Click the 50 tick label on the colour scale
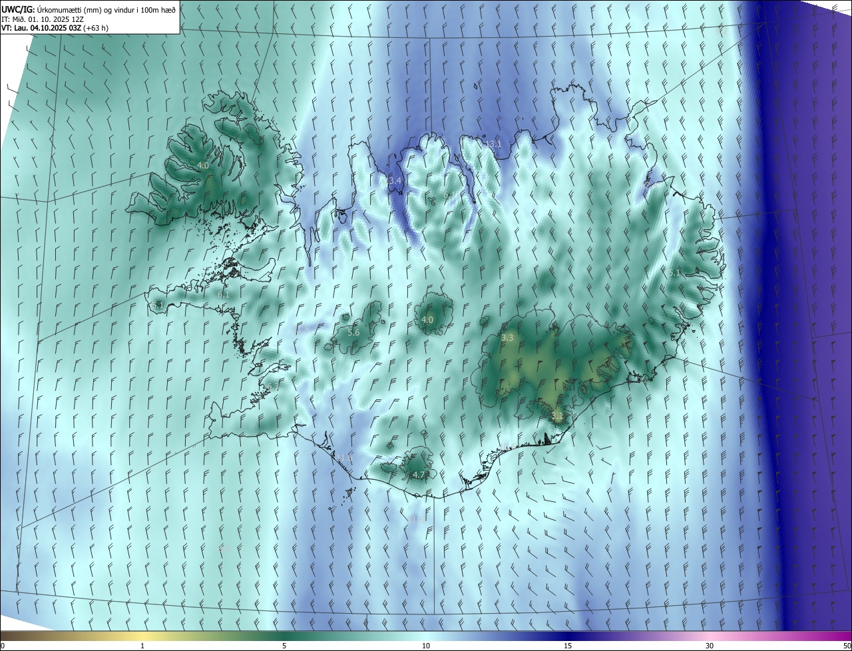This screenshot has width=852, height=651. click(847, 646)
